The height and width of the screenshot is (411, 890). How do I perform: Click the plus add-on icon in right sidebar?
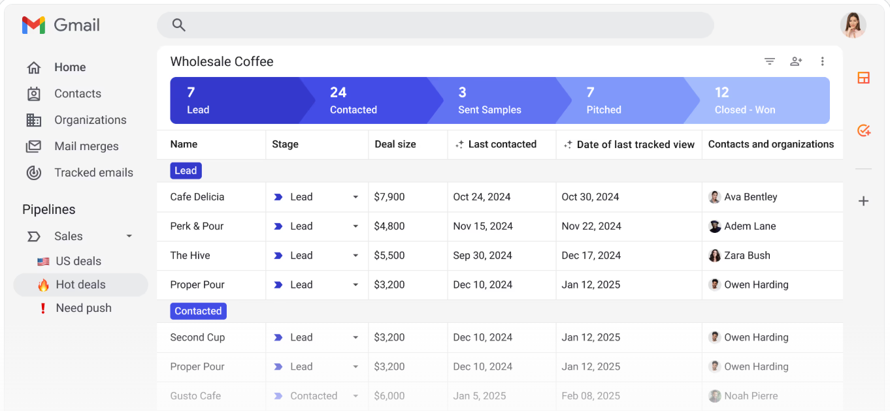click(x=863, y=201)
